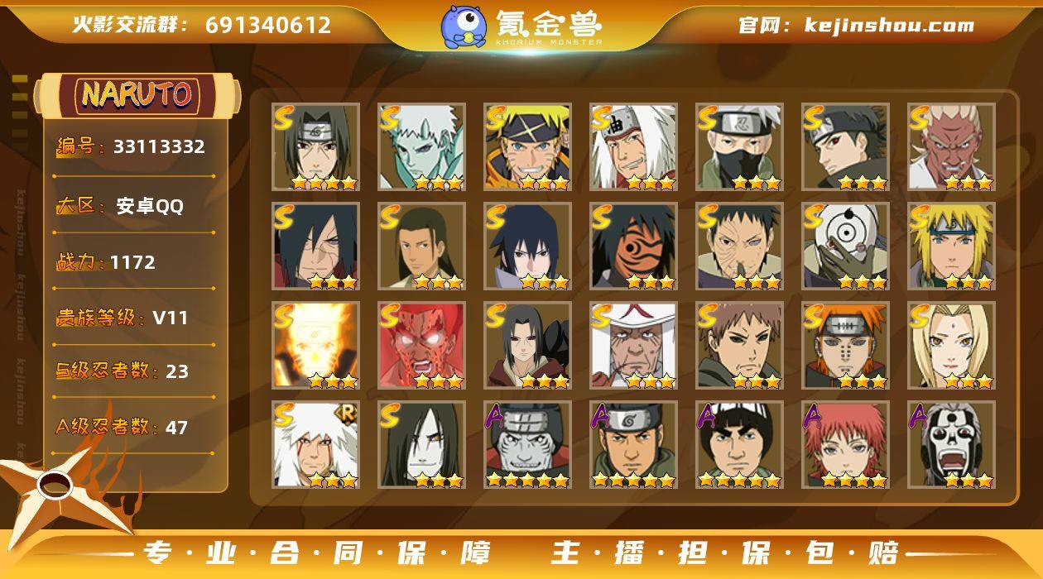Select the account number 33113332 field
The height and width of the screenshot is (579, 1043).
(131, 147)
